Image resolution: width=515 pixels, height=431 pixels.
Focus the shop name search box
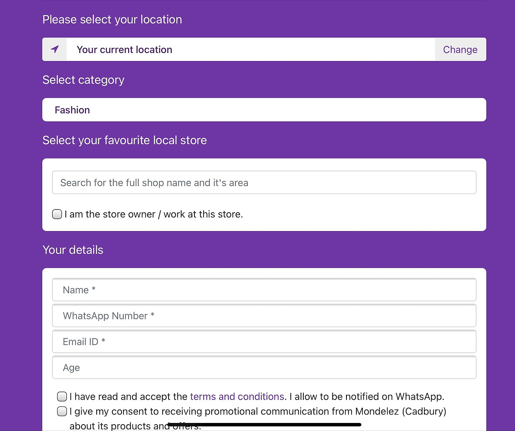[264, 183]
